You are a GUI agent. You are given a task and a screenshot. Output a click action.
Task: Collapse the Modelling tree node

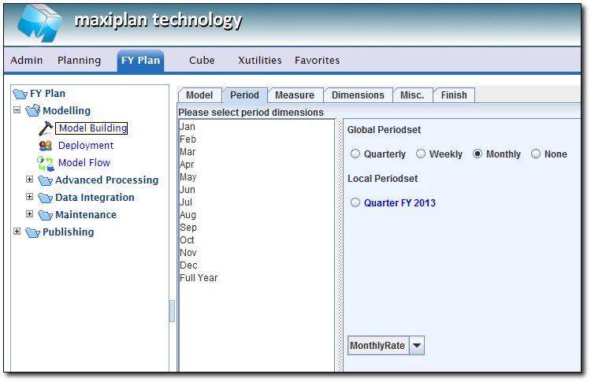click(x=17, y=111)
